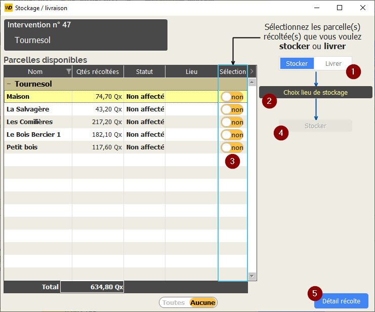Toggle selection switch for Les Comilières
Viewport: 375px width, 312px height.
coord(232,122)
